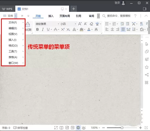Viewport: 150px width, 131px height.
Task: Open the share icon in right sidebar
Action: point(147,75)
